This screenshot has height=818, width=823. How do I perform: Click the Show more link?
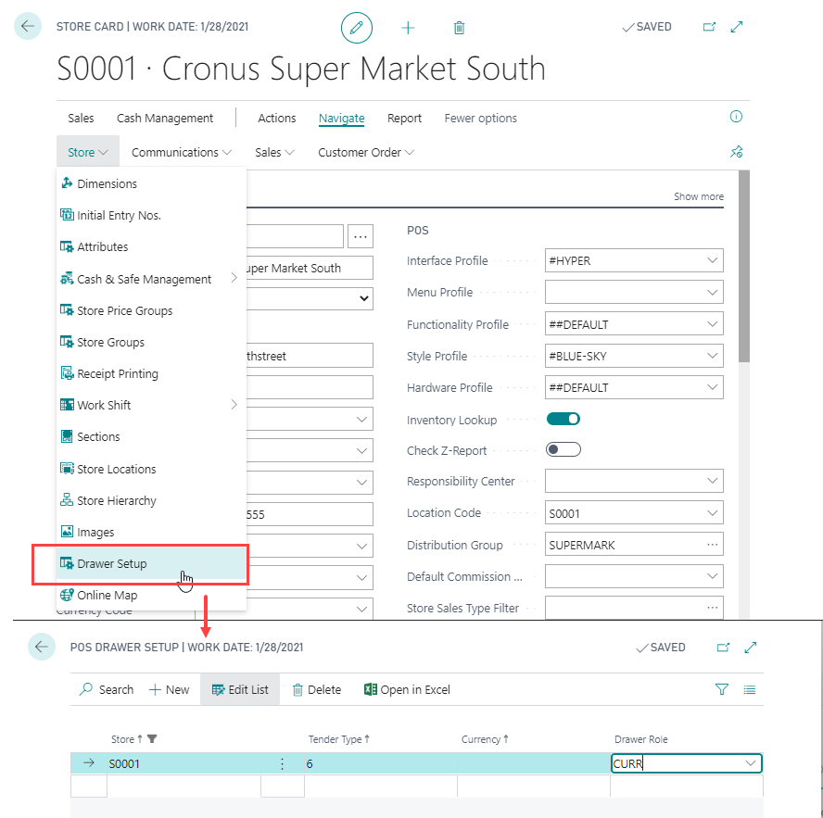[x=699, y=196]
